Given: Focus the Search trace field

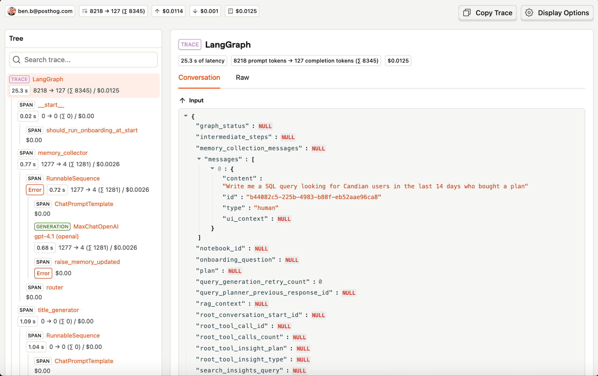Looking at the screenshot, I should coord(83,60).
